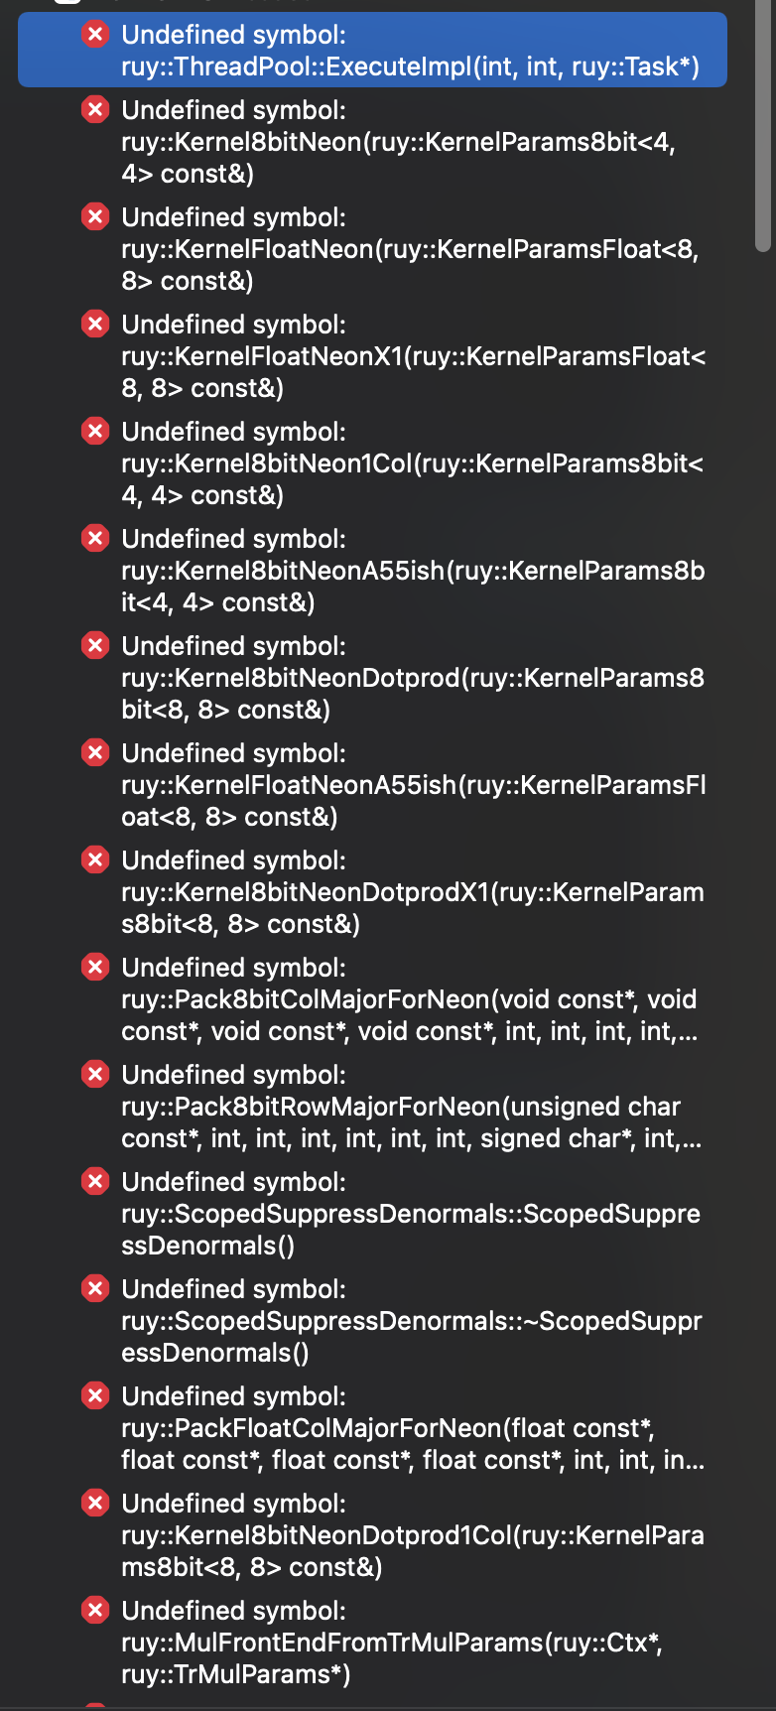Image resolution: width=776 pixels, height=1711 pixels.
Task: Select the ScopedSuppressDenormals destructor error entry
Action: 397,1320
